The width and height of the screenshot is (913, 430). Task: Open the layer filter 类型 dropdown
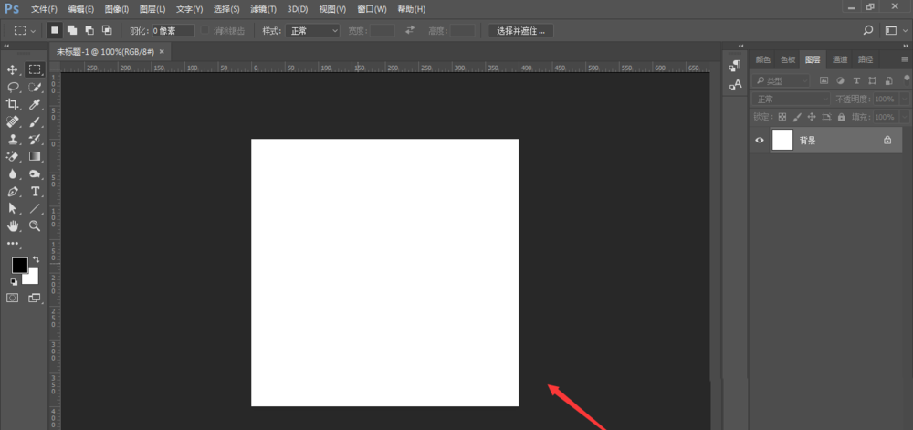click(x=782, y=80)
